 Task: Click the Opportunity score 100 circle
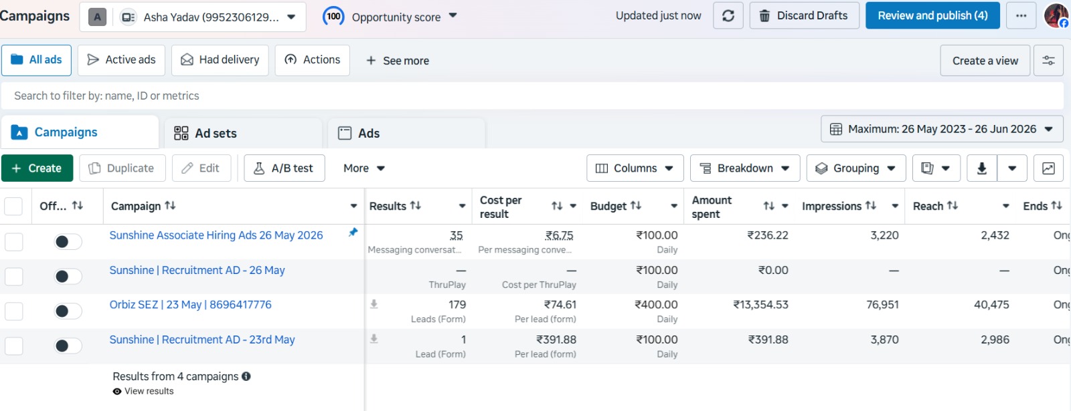pyautogui.click(x=333, y=16)
